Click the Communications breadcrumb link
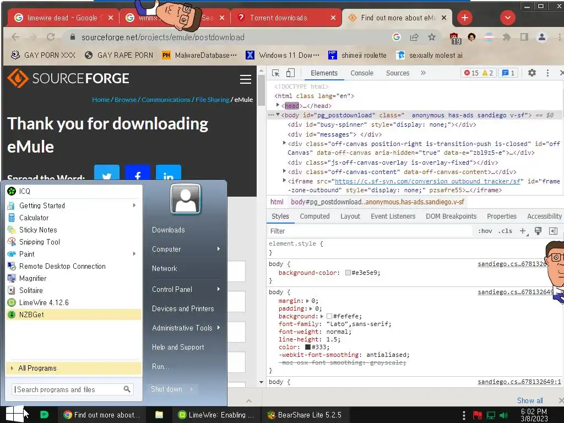The height and width of the screenshot is (423, 564). (166, 100)
